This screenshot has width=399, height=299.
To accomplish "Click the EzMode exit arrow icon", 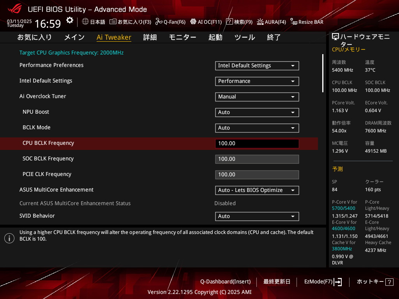I will click(x=338, y=282).
